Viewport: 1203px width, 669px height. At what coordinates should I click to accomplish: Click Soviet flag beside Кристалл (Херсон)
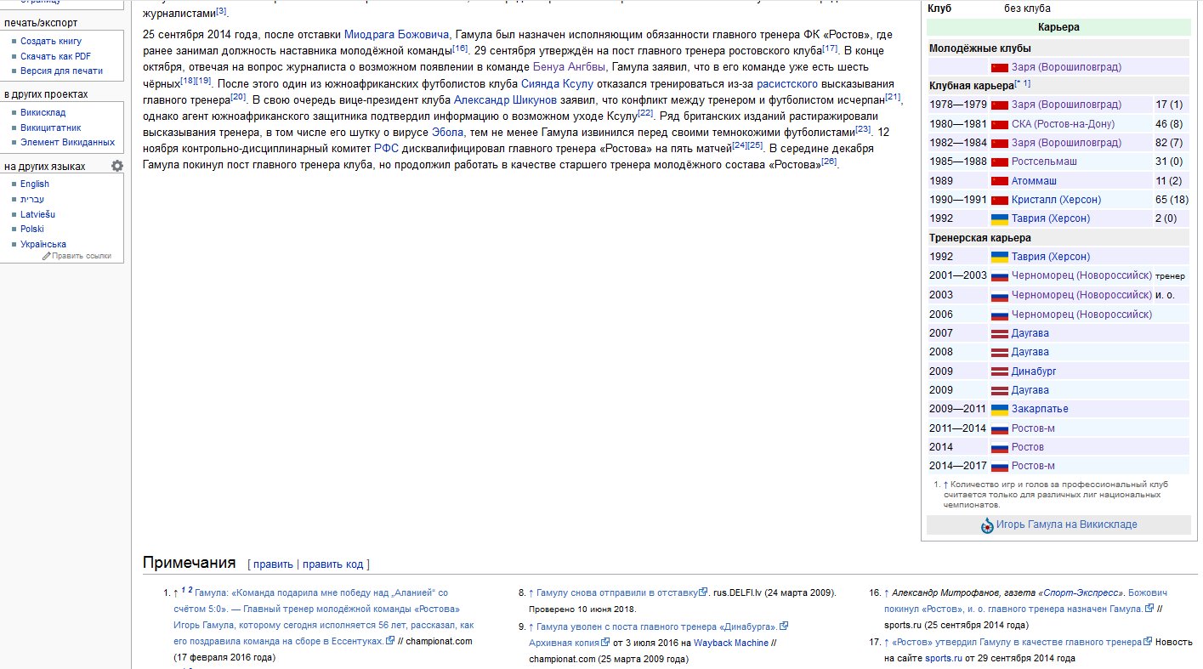click(x=1000, y=200)
